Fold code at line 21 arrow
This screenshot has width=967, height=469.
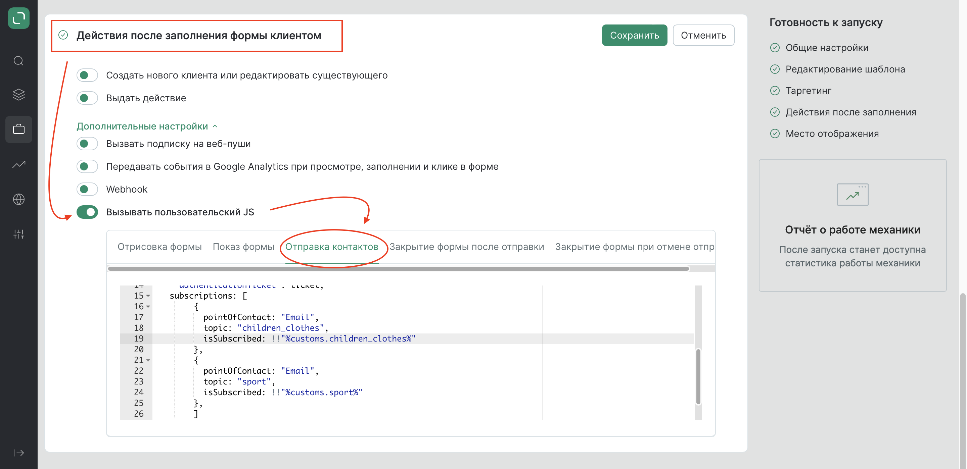[148, 360]
